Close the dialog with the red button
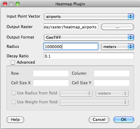 pos(5,4)
